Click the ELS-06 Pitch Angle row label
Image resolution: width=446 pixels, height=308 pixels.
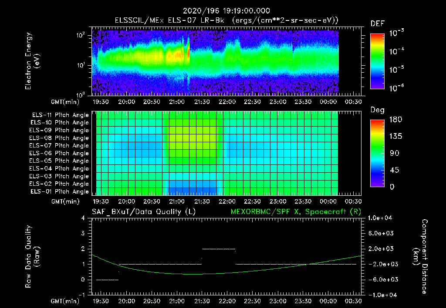click(59, 153)
